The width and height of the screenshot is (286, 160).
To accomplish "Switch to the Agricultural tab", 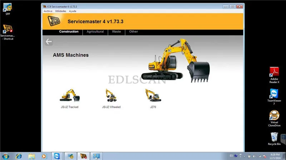I will 95,32.
